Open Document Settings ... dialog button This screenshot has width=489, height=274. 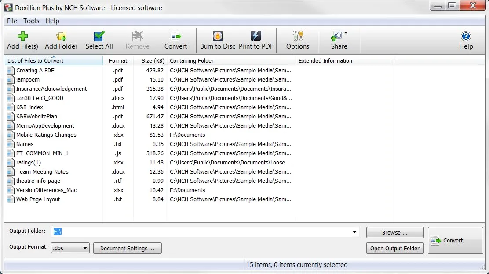[x=127, y=248]
